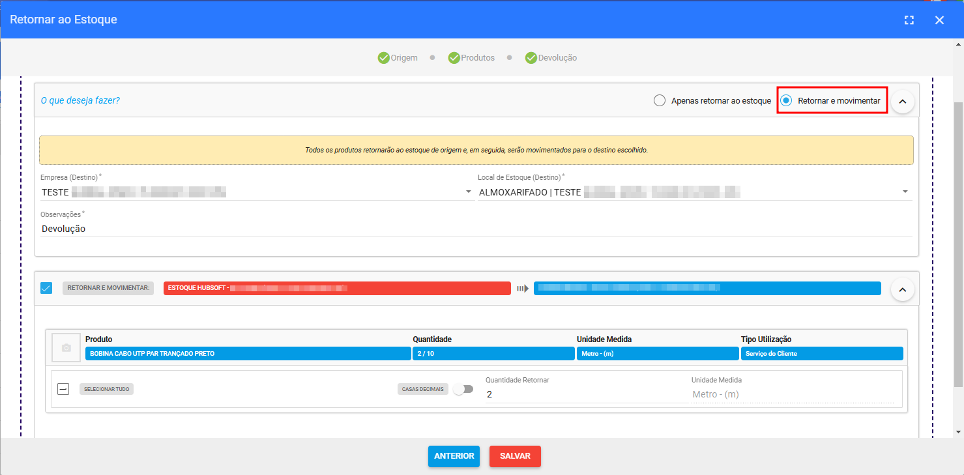Image resolution: width=964 pixels, height=475 pixels.
Task: Open the Local de Estoque (Destino) dropdown
Action: tap(694, 192)
